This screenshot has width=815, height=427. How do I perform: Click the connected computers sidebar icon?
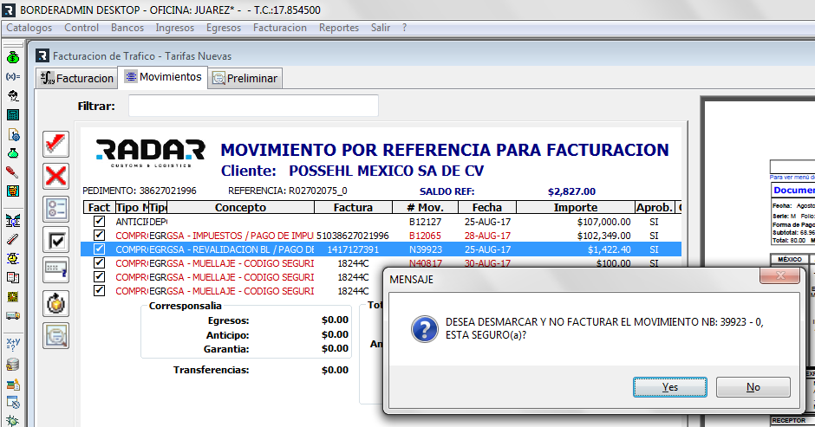(x=13, y=220)
